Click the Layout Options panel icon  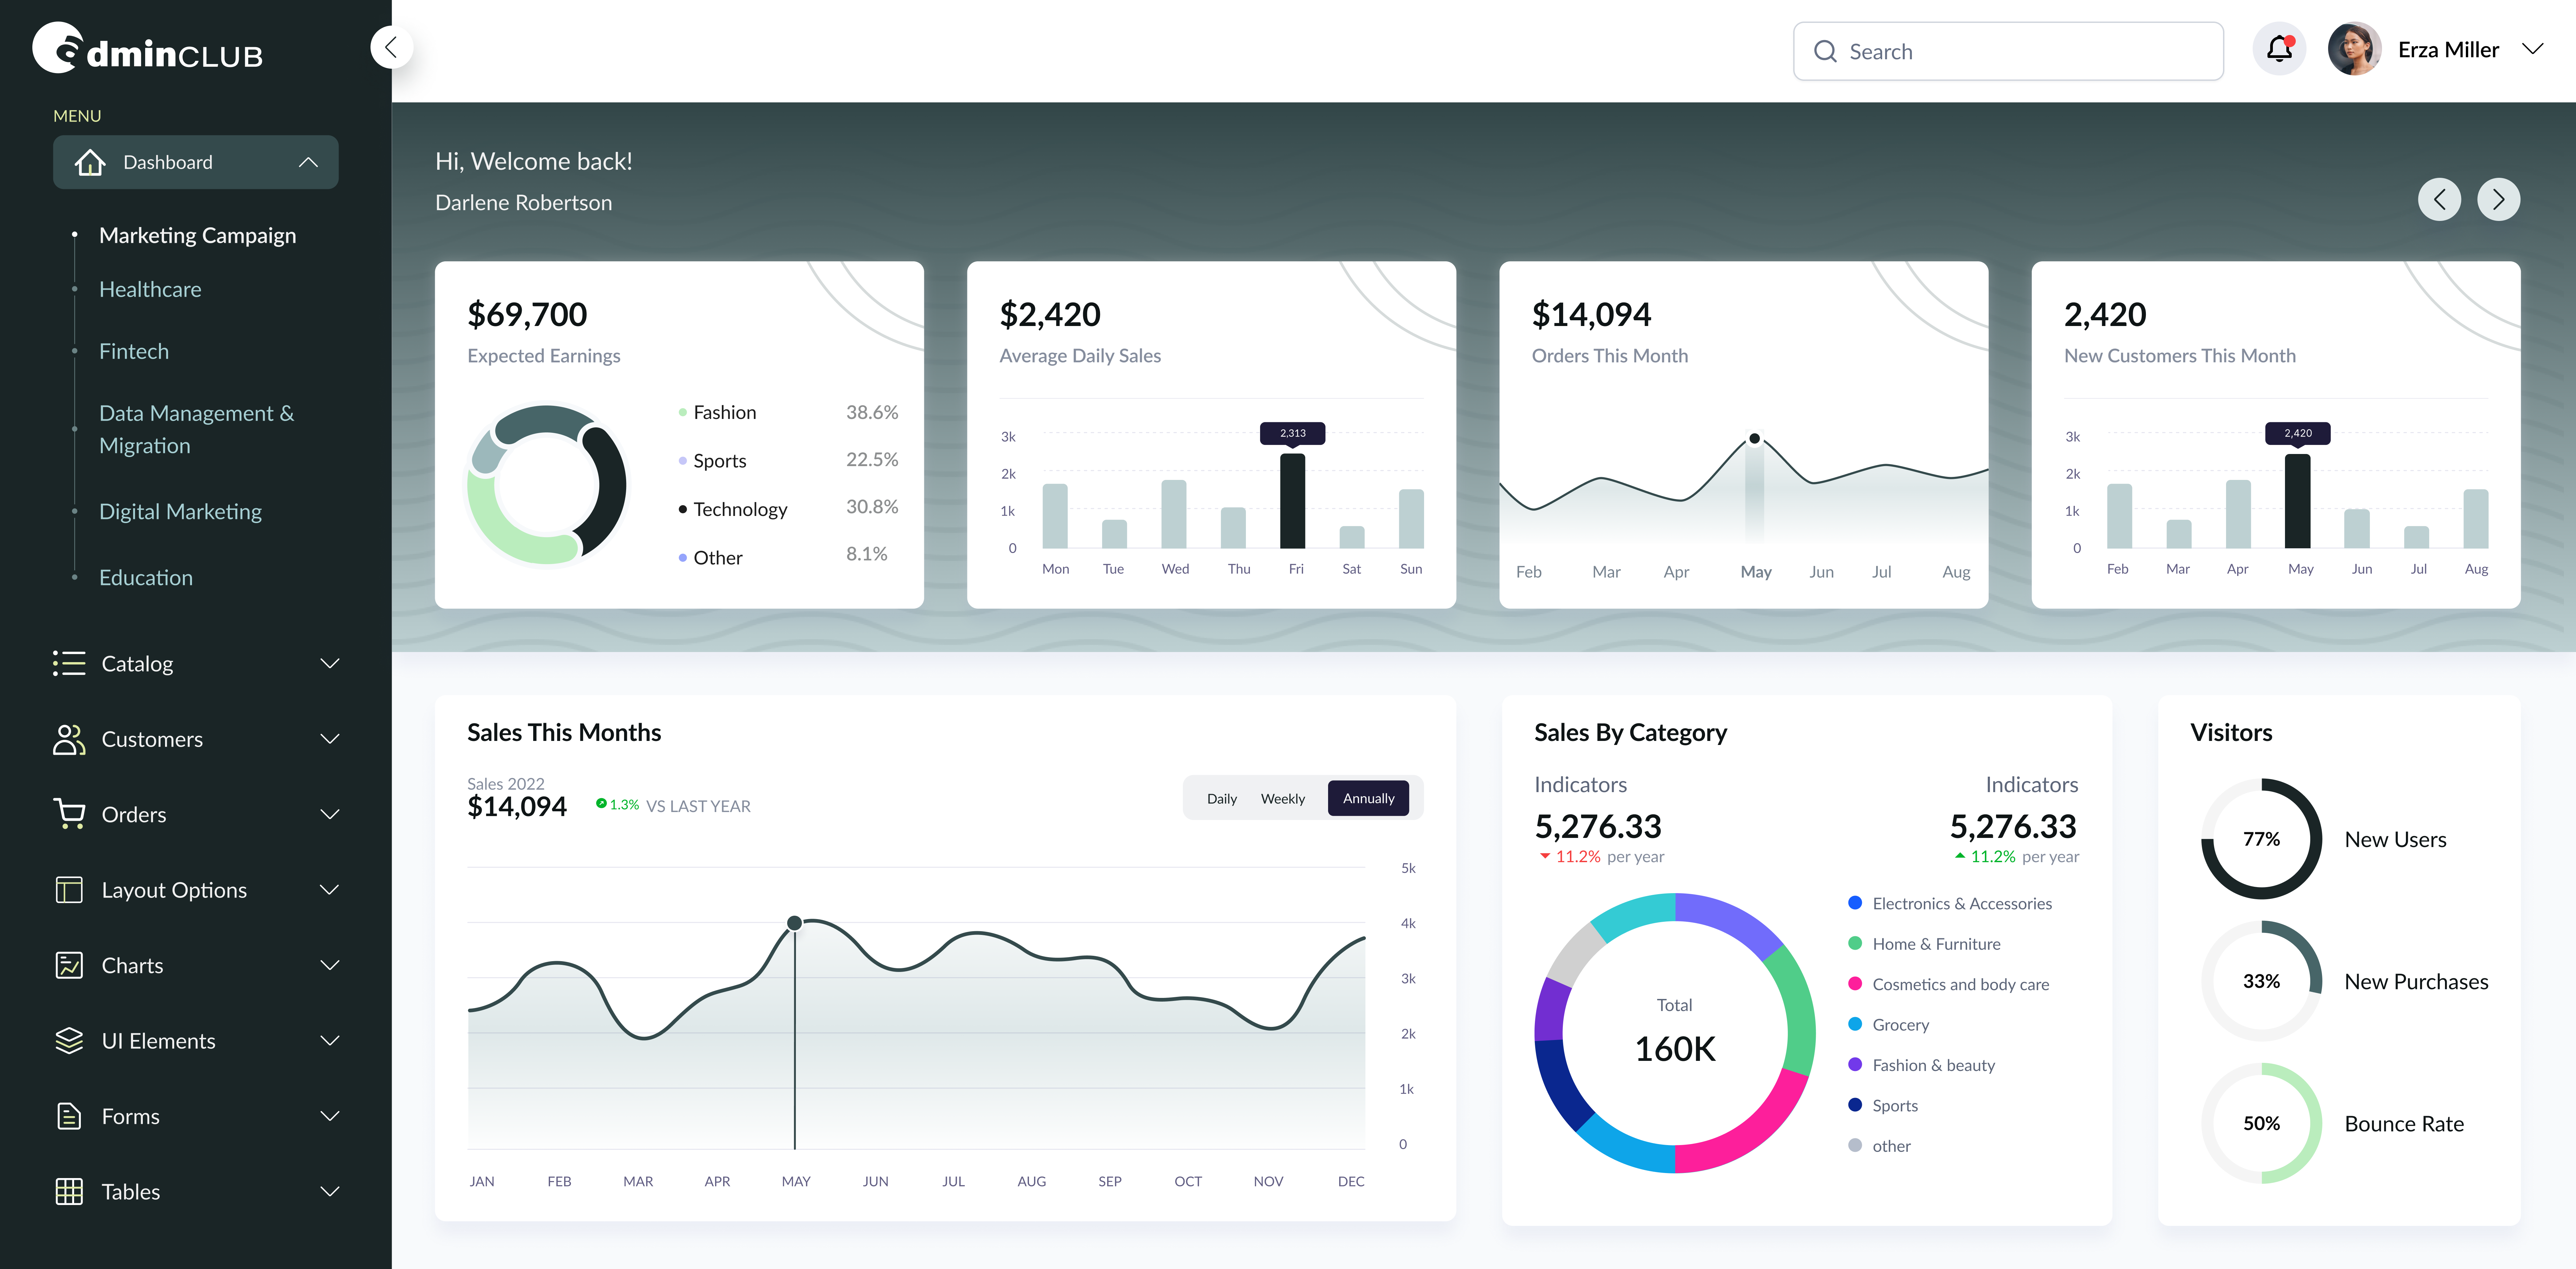(69, 890)
